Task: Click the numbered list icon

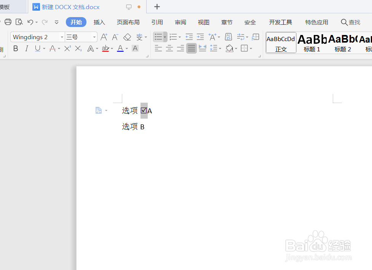Action: click(x=173, y=37)
